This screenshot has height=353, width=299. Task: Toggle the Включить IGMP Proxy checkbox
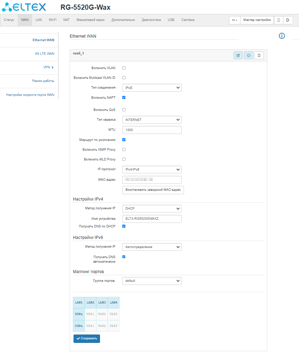(x=124, y=149)
